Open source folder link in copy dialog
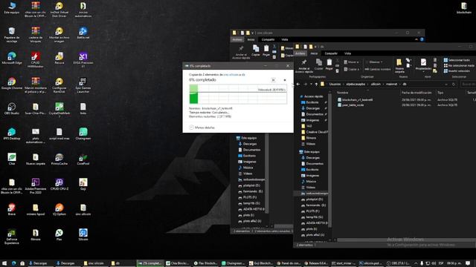Screen dimensions: 476x267 [231, 74]
